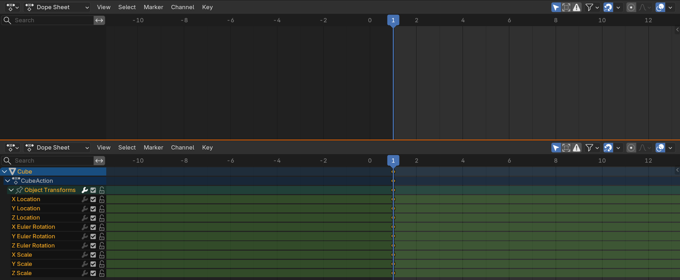The width and height of the screenshot is (680, 280).
Task: Toggle modifiers wrench on Z Euler Rotation
Action: point(85,245)
